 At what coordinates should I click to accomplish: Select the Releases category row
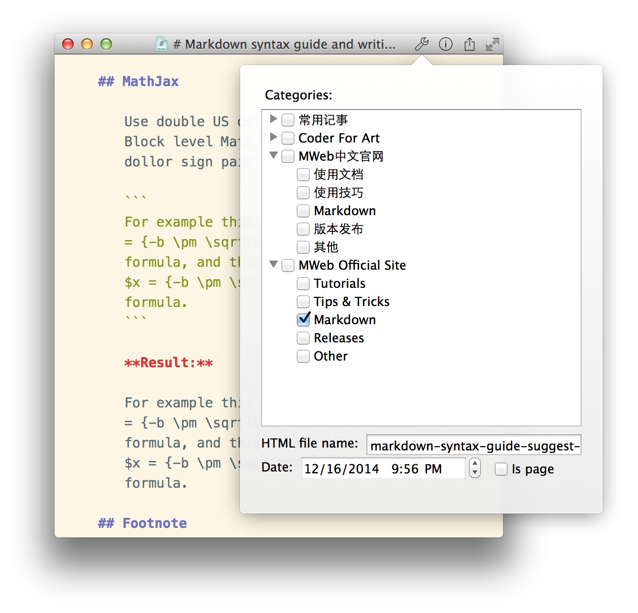[339, 338]
